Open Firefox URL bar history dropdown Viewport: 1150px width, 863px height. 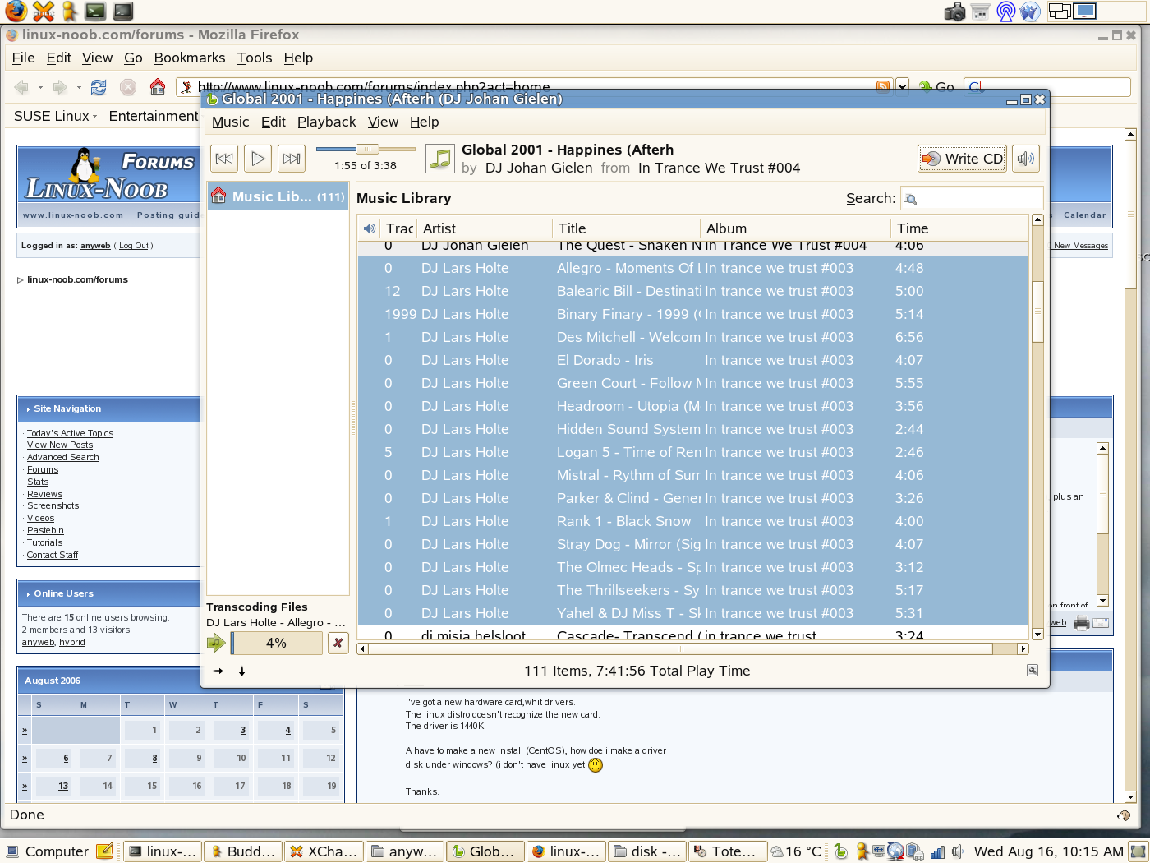click(902, 87)
